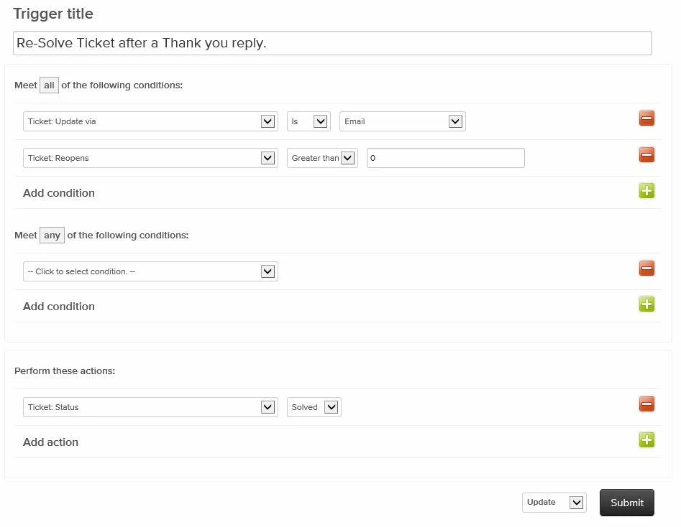Viewport: 681px width, 527px height.
Task: Open the 'Update' dropdown beside Submit
Action: coord(554,503)
